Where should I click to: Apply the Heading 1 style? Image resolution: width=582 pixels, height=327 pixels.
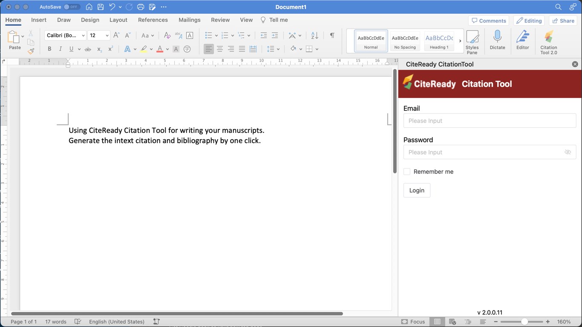[439, 41]
